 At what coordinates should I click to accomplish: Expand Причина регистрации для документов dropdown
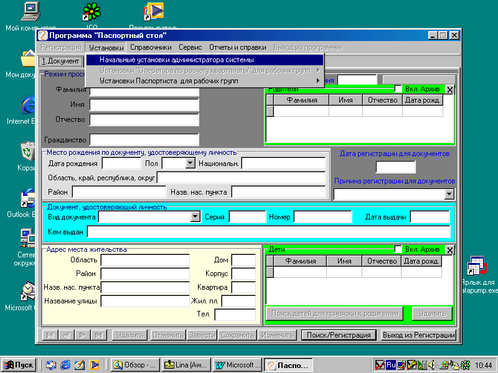point(449,194)
